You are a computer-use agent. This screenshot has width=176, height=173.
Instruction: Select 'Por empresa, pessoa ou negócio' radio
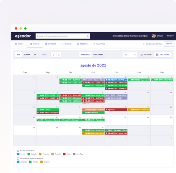coord(18,159)
